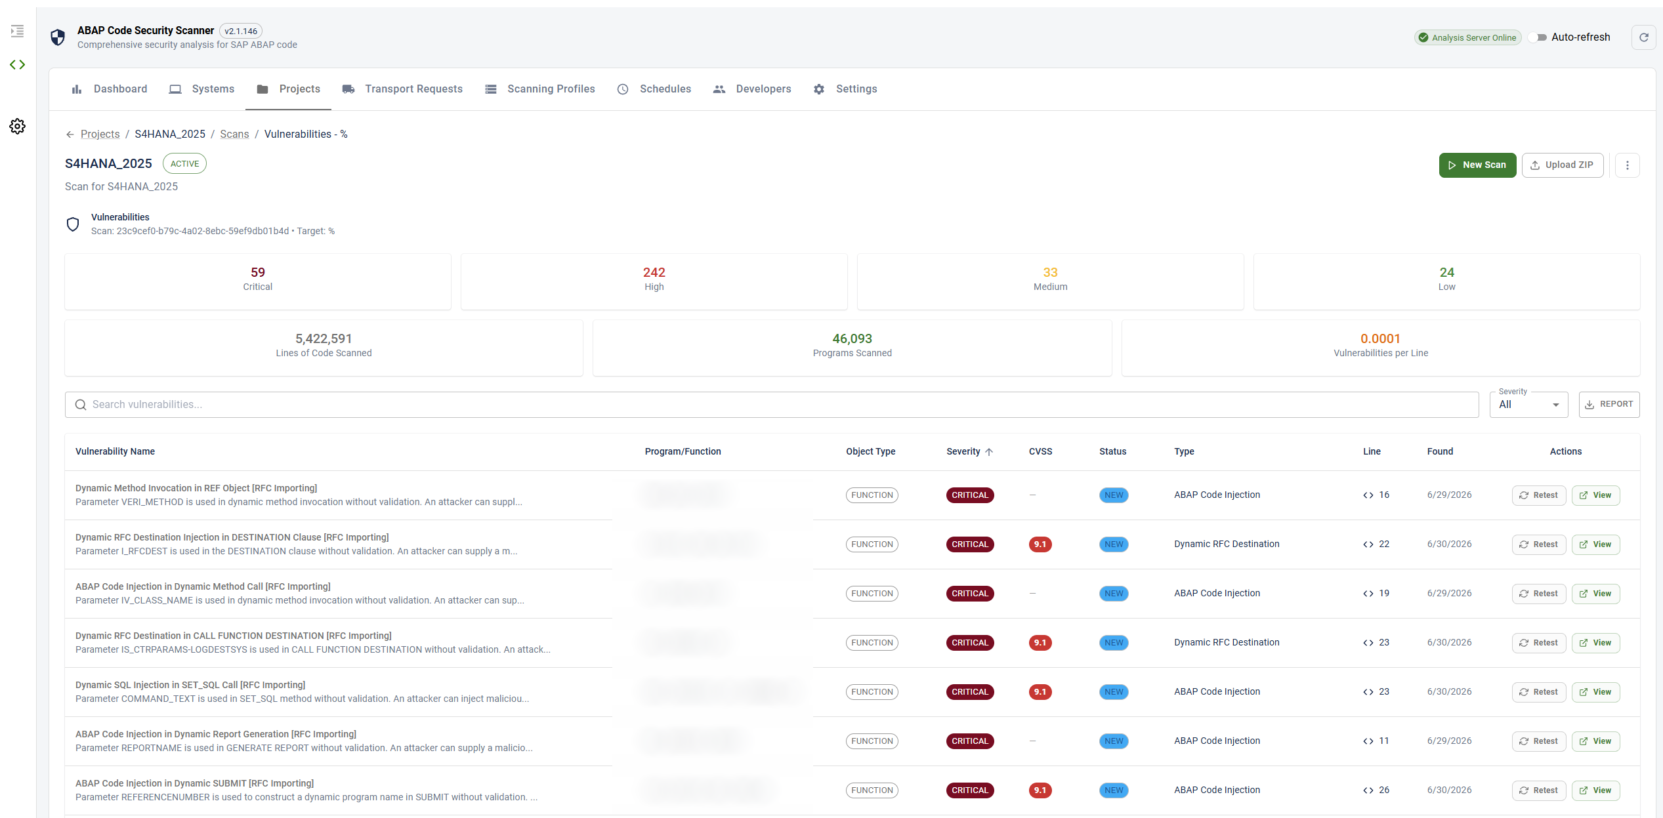Viewport: 1663px width, 818px height.
Task: Click the Upload ZIP button
Action: click(1562, 165)
